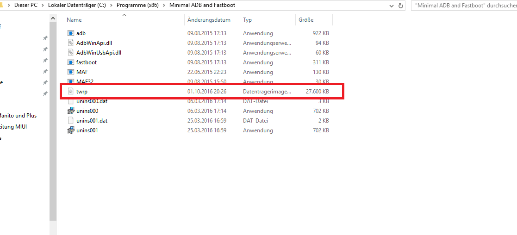Click the 94 KB size of AdbWinApi.dll

pyautogui.click(x=323, y=43)
